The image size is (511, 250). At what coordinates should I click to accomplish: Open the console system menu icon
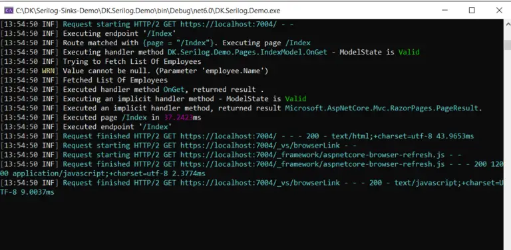9,11
